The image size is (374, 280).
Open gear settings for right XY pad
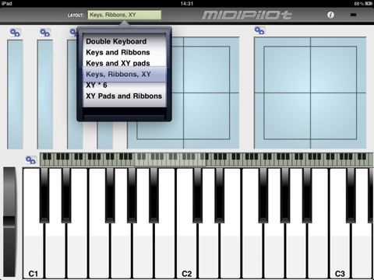(x=259, y=30)
